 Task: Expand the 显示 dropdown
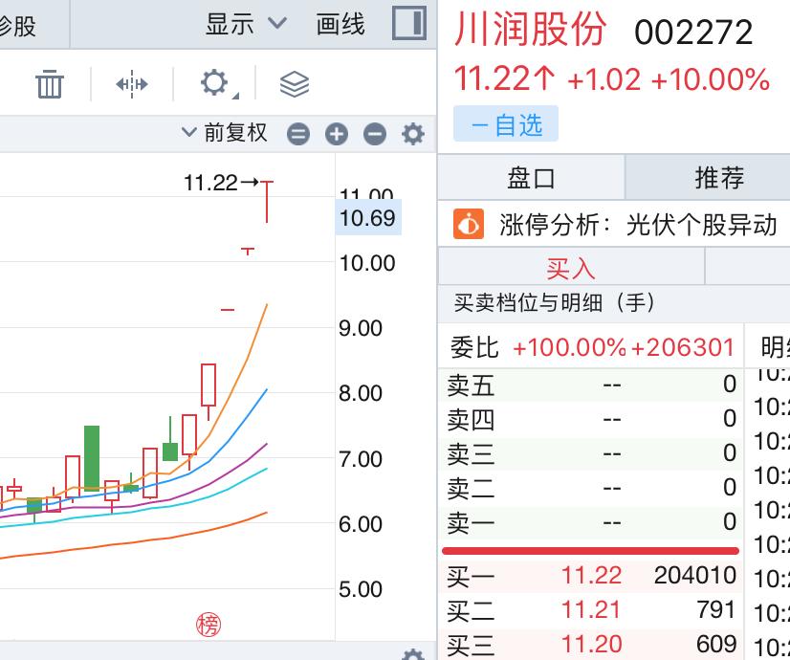pyautogui.click(x=246, y=24)
